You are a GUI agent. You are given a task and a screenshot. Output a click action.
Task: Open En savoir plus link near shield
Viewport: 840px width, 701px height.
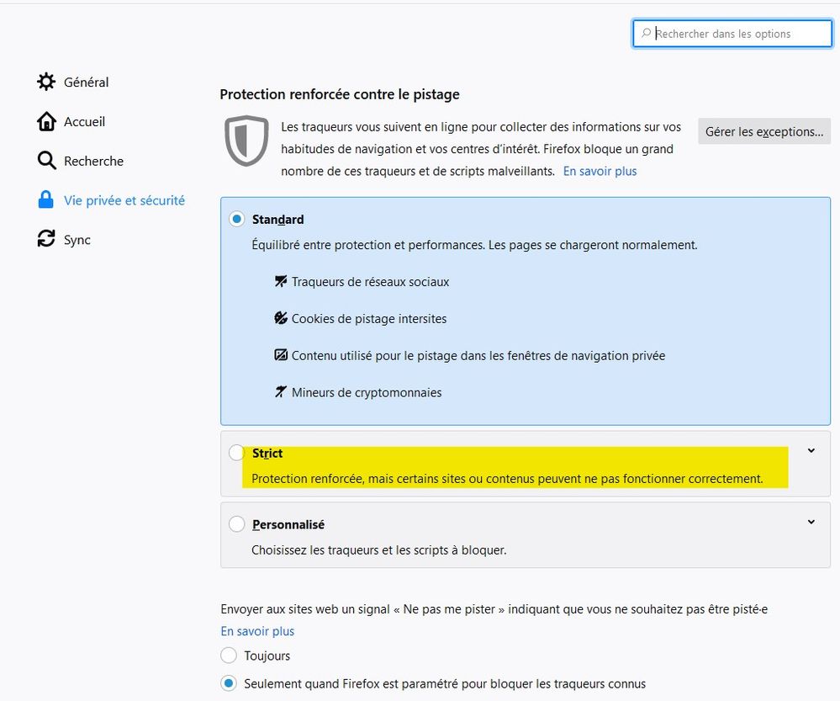600,171
